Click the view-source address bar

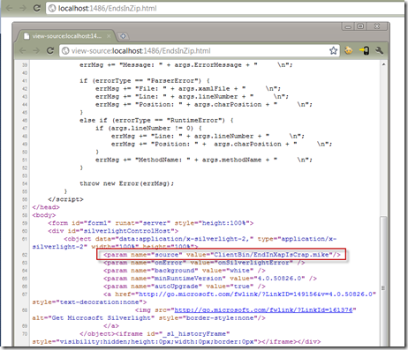coord(200,51)
